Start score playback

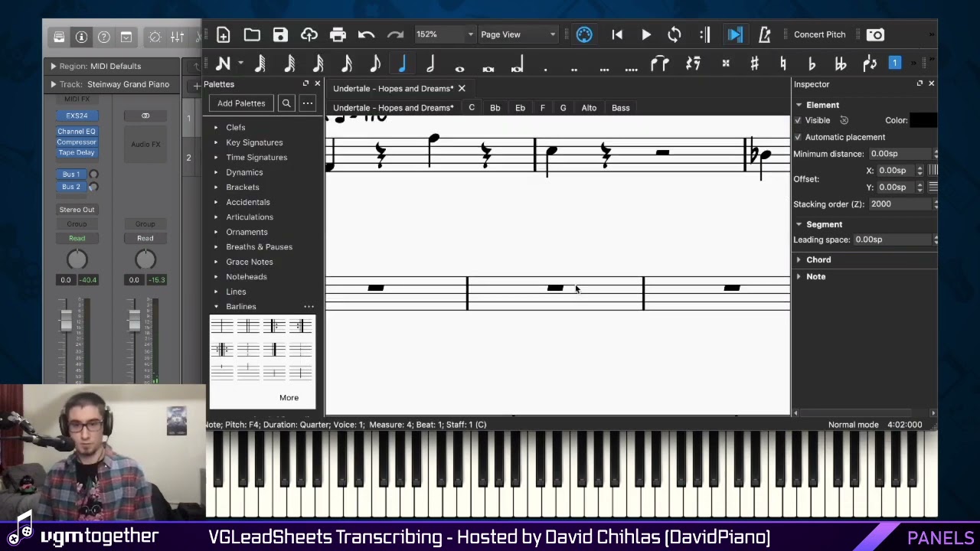tap(646, 34)
